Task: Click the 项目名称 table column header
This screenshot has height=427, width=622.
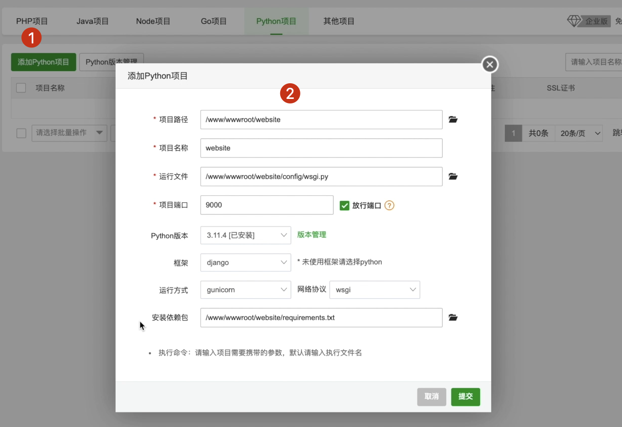Action: (50, 88)
